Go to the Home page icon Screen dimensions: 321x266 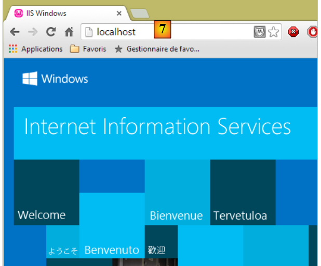tap(69, 32)
